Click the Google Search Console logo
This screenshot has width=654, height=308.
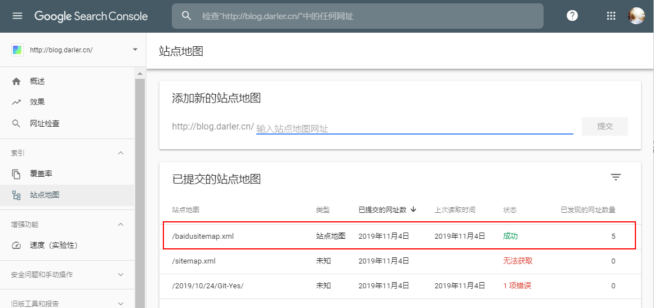pos(91,16)
